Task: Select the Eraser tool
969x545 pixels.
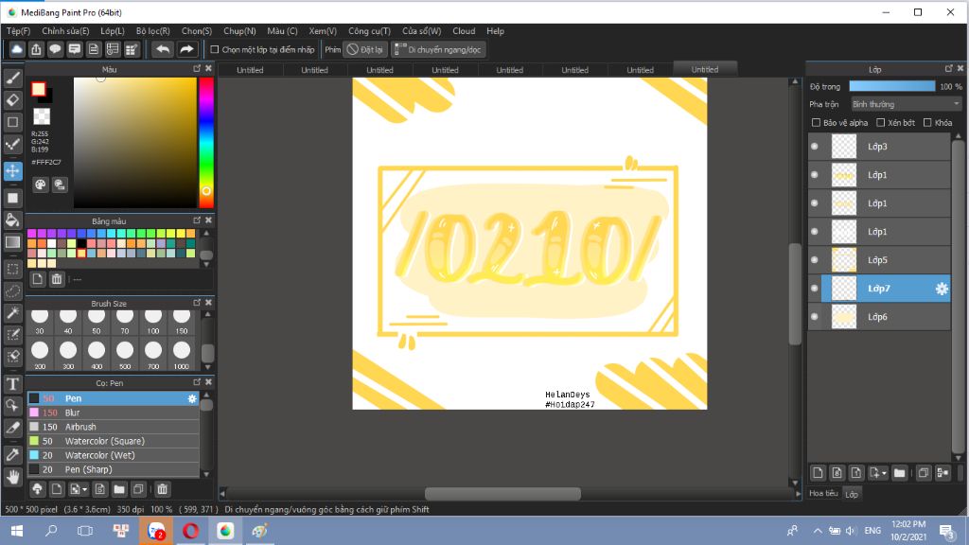Action: pyautogui.click(x=12, y=100)
